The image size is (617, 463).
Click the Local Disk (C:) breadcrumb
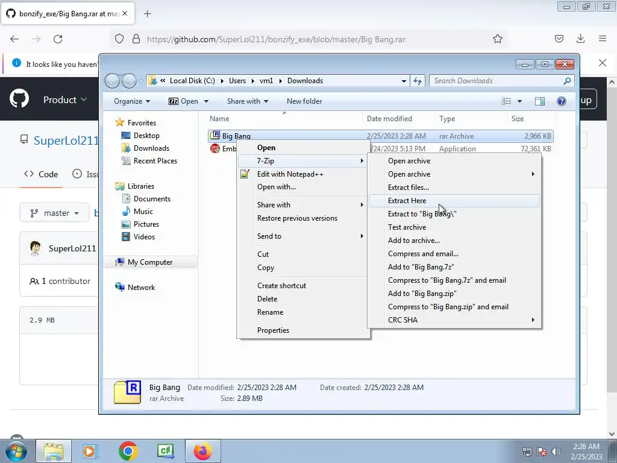point(192,81)
